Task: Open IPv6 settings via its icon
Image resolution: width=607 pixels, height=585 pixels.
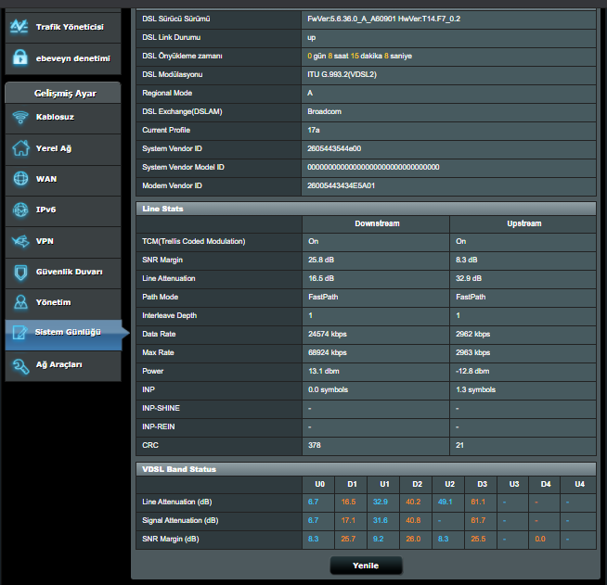Action: 19,210
